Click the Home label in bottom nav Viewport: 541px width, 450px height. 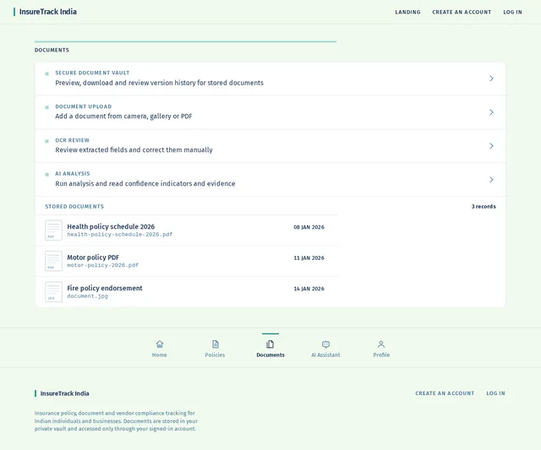[160, 355]
